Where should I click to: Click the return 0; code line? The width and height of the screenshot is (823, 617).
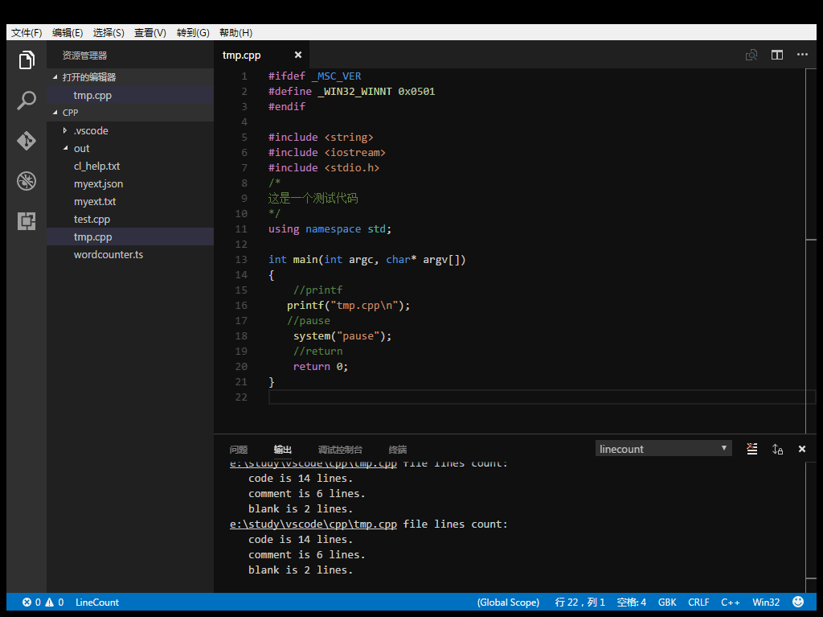point(320,366)
